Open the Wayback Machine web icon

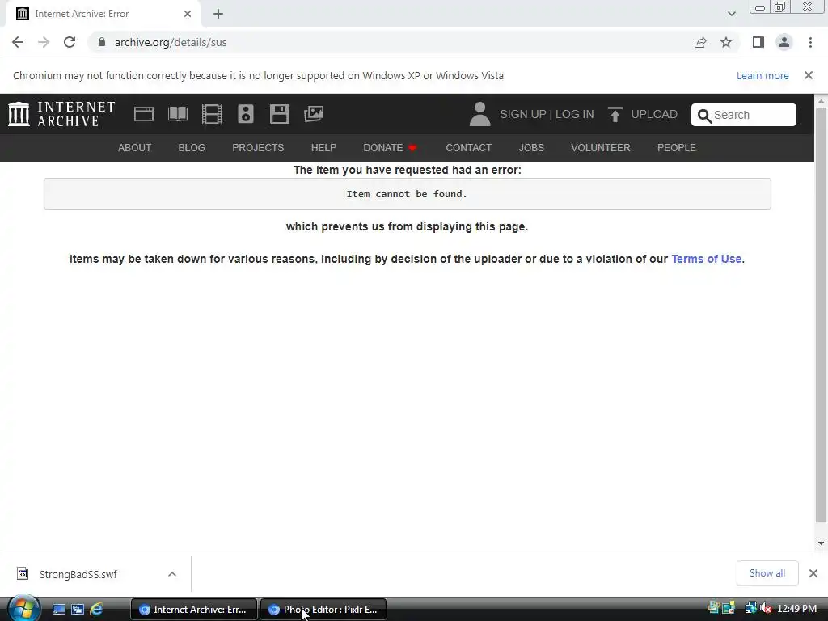tap(144, 114)
